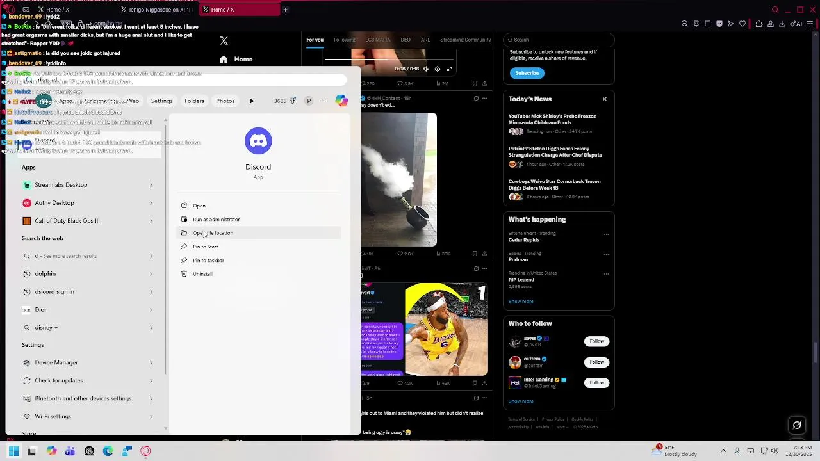Filter search results by Settings
The width and height of the screenshot is (820, 461).
[x=161, y=101]
